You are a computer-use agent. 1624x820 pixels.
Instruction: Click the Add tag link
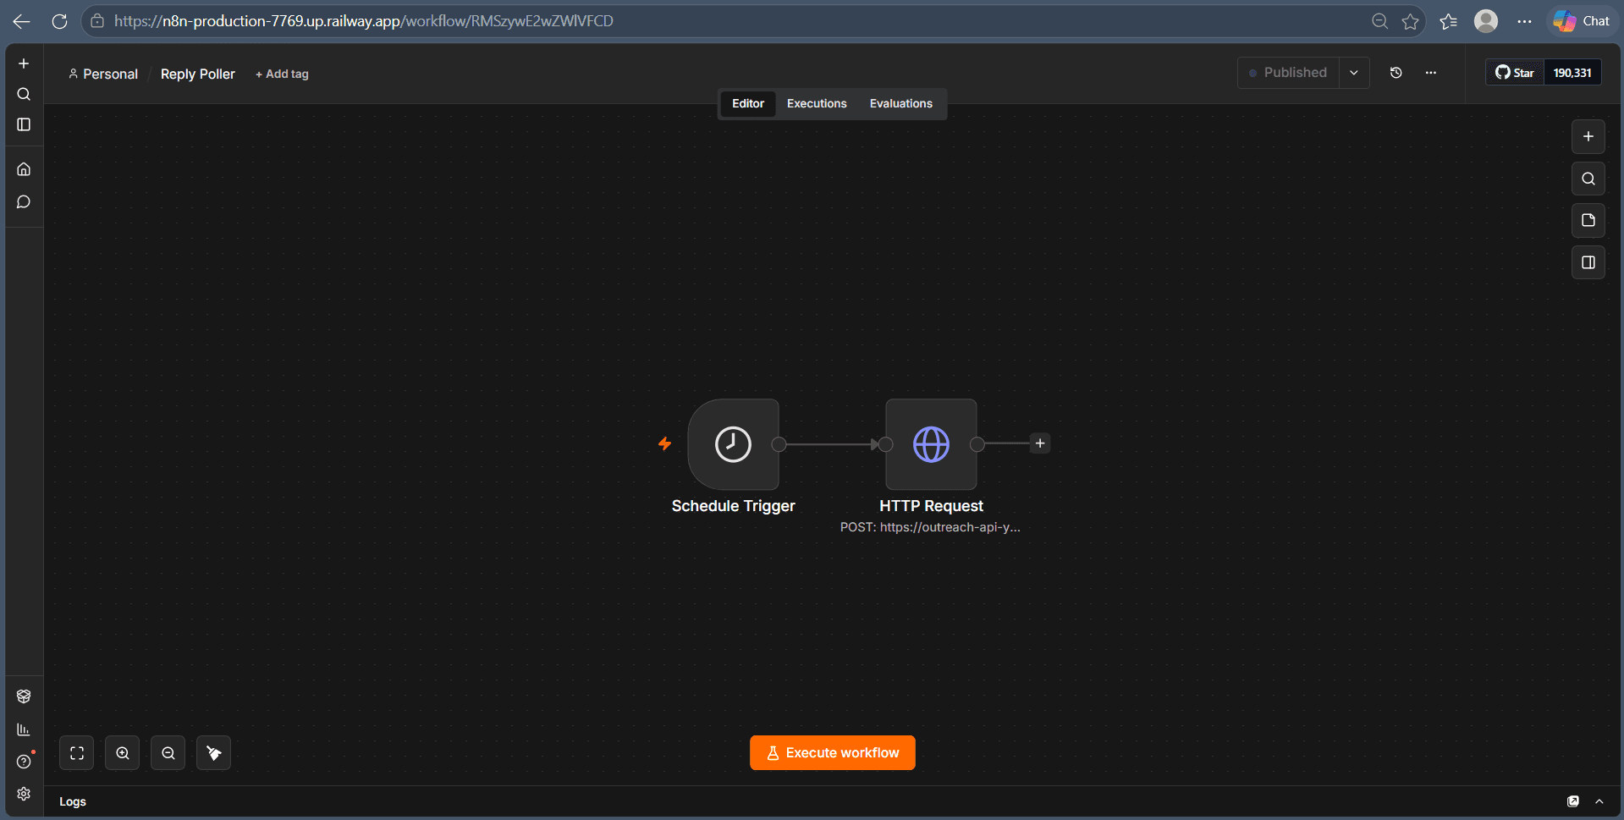(283, 74)
